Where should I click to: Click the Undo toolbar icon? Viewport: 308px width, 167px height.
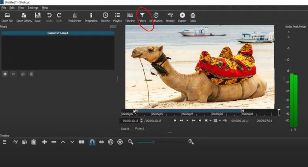tap(49, 17)
